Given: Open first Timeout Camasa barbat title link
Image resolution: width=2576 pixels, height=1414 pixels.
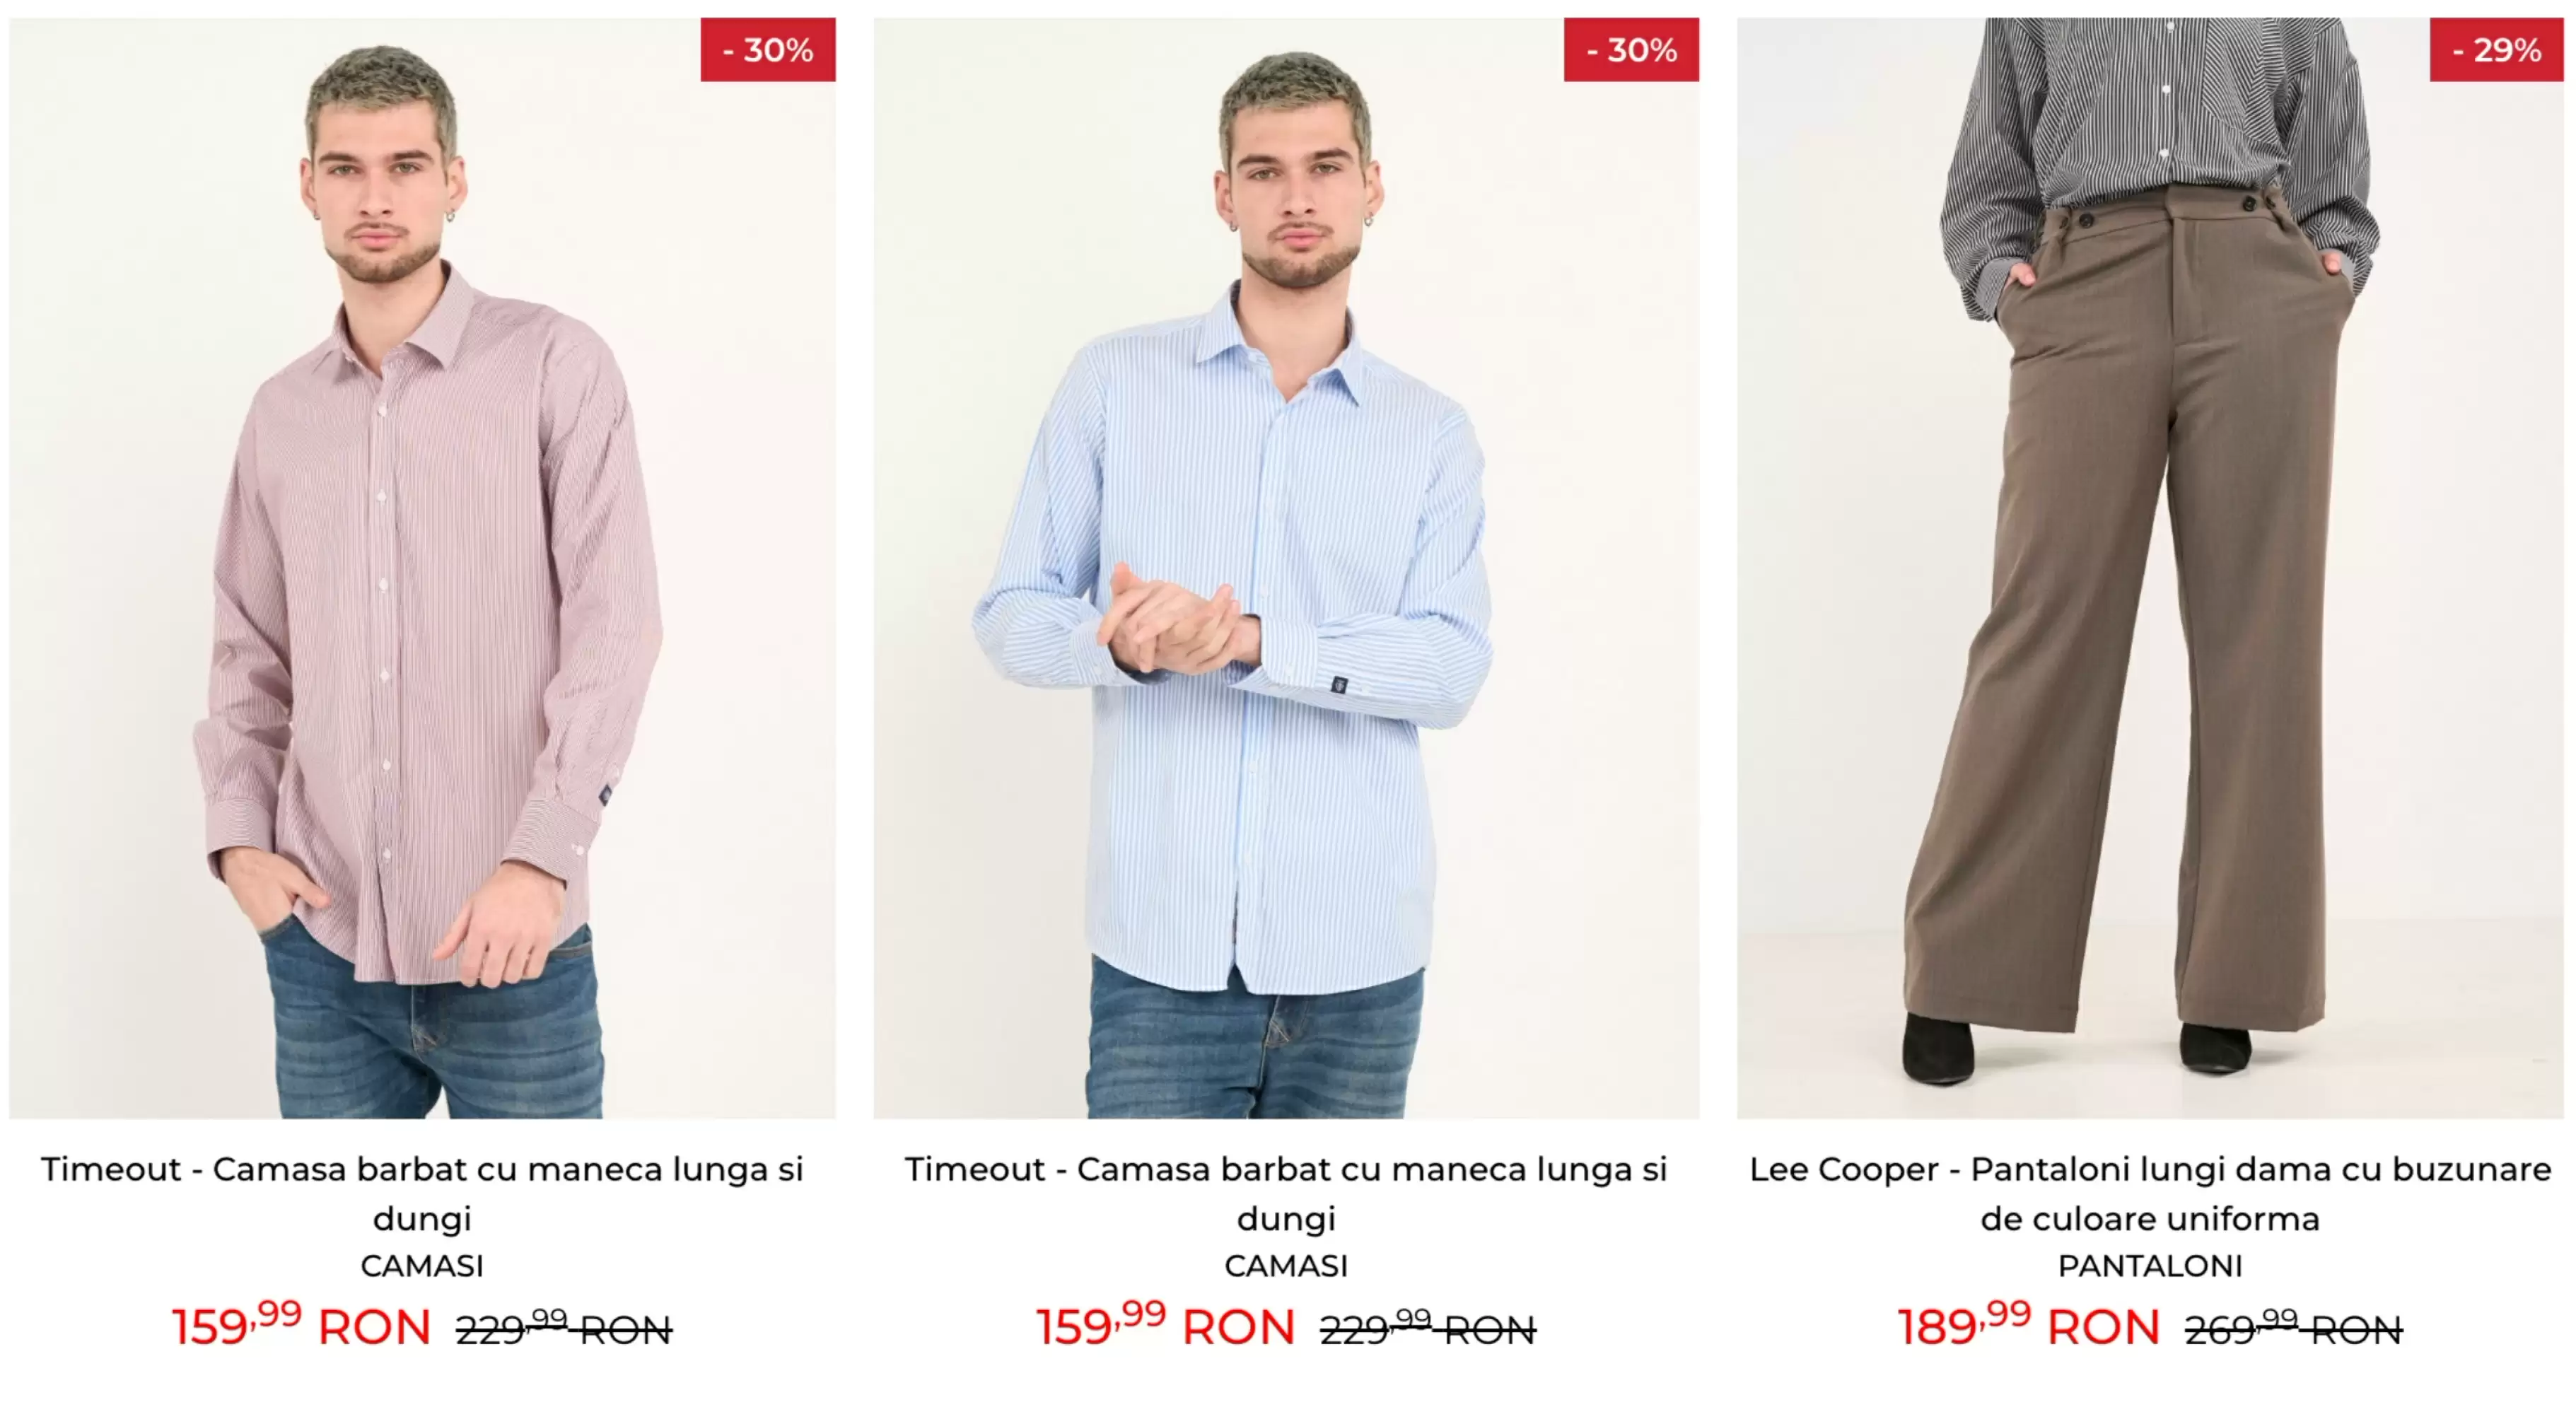Looking at the screenshot, I should pos(422,1193).
